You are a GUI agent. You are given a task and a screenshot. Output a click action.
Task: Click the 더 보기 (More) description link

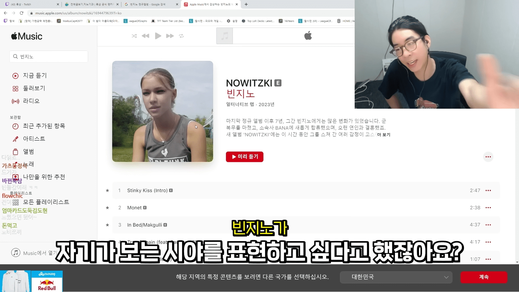(x=384, y=135)
